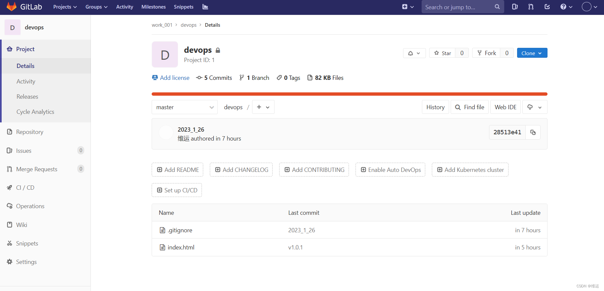
Task: Expand the Projects menu
Action: click(65, 7)
